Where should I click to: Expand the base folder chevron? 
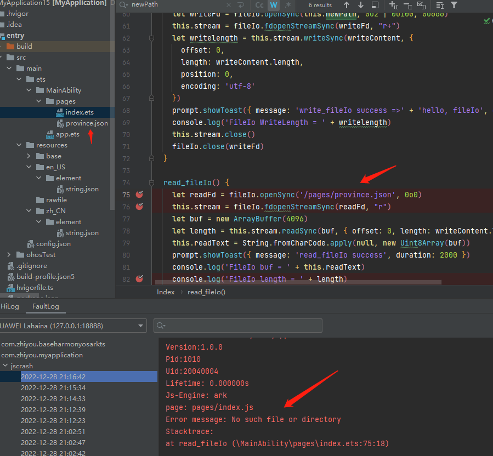click(29, 156)
